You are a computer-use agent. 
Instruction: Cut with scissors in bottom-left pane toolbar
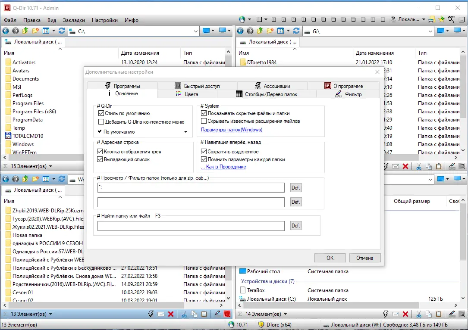pyautogui.click(x=184, y=314)
